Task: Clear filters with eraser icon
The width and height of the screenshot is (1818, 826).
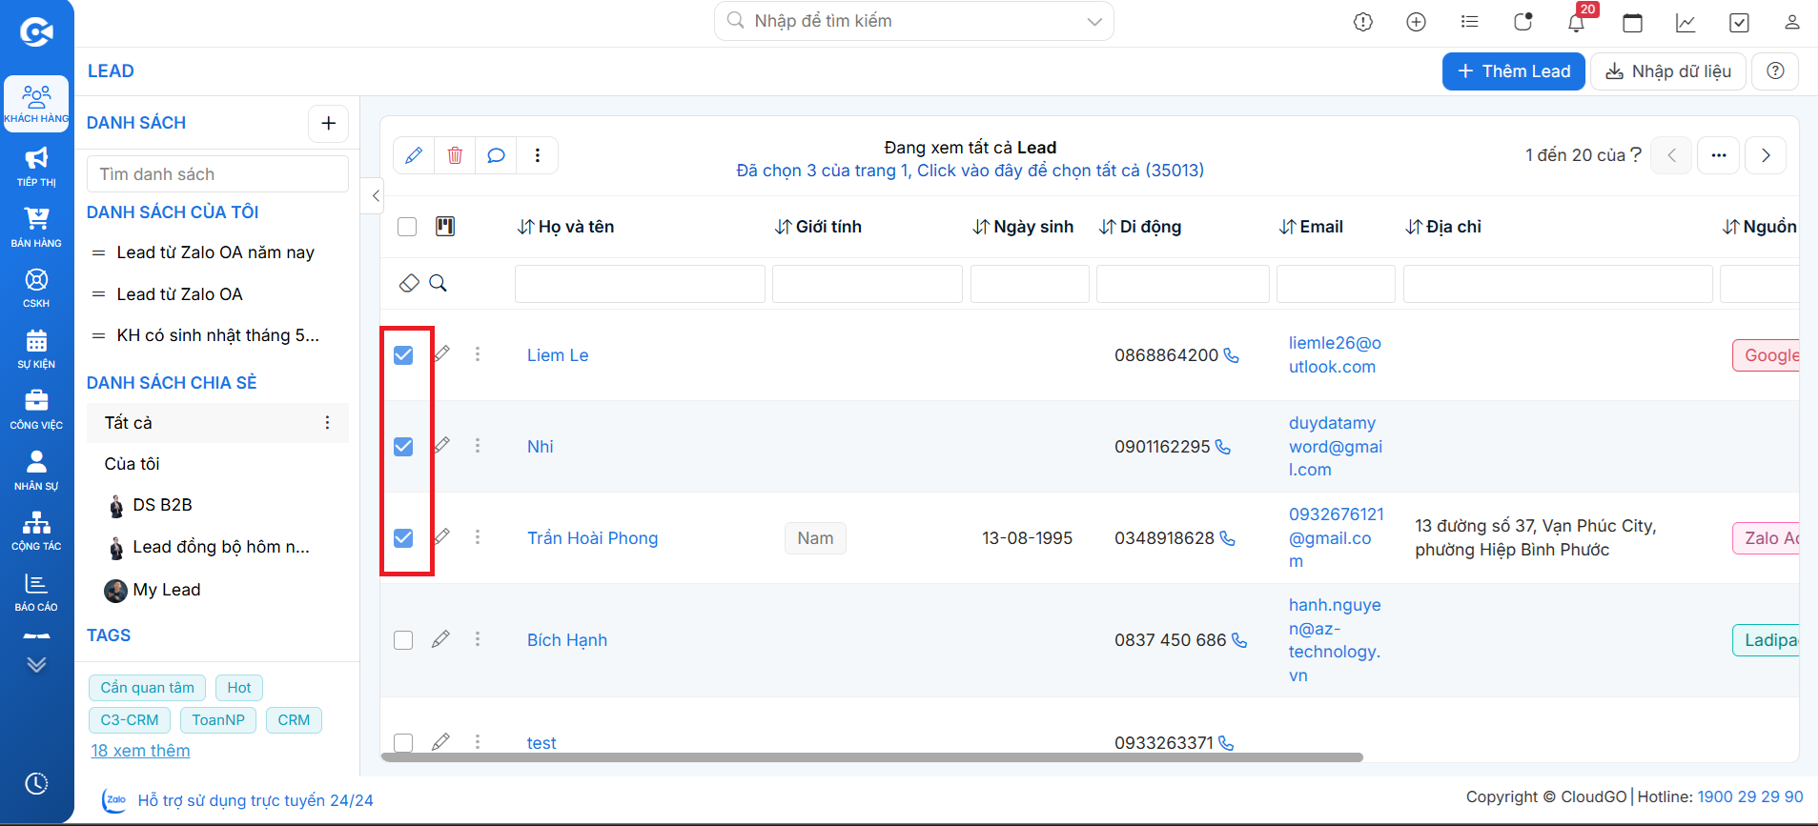Action: [409, 283]
